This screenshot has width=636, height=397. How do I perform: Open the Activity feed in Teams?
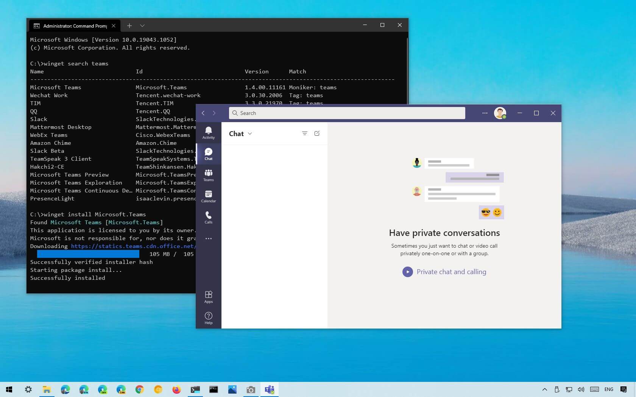pyautogui.click(x=208, y=133)
